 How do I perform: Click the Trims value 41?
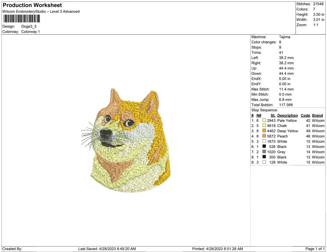(x=281, y=52)
